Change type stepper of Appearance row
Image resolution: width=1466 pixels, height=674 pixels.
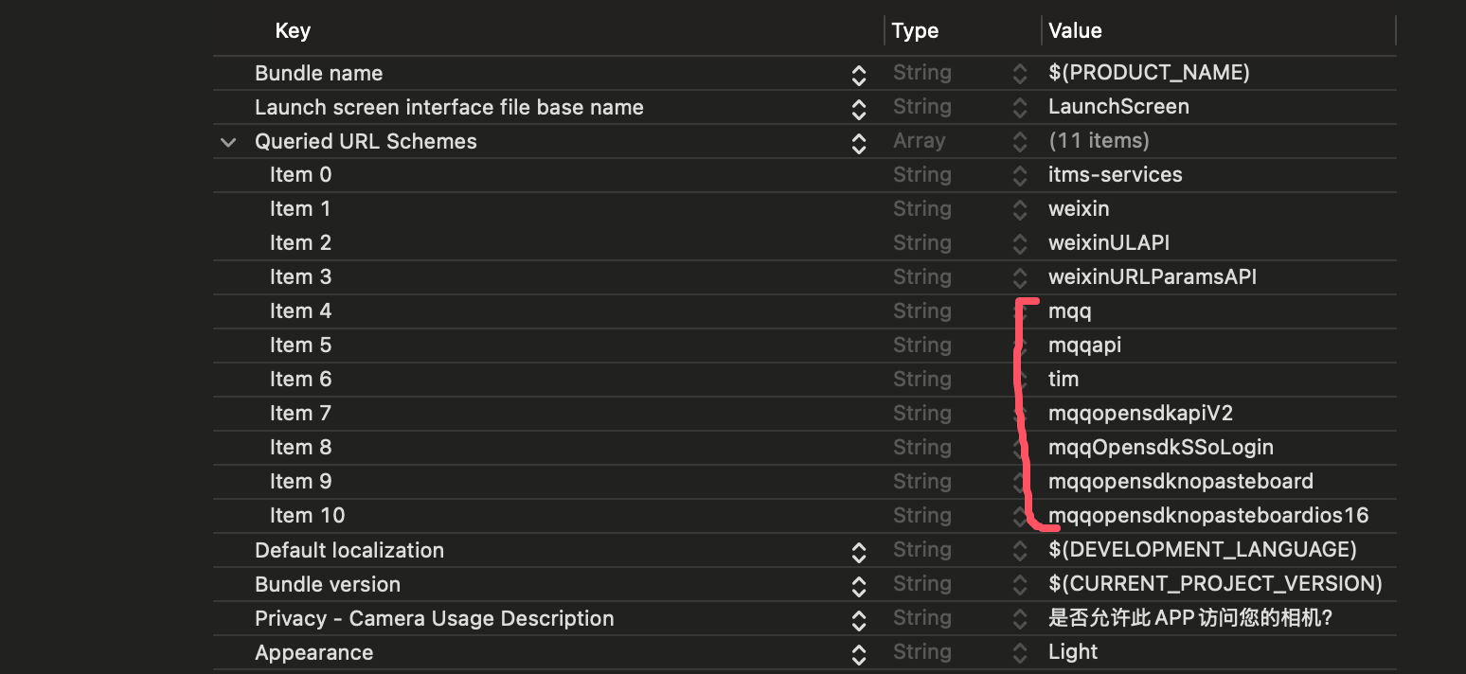pos(1019,653)
